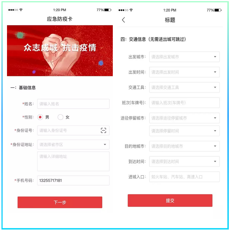Select the 女 gender radio button
The image size is (230, 231).
pyautogui.click(x=60, y=117)
